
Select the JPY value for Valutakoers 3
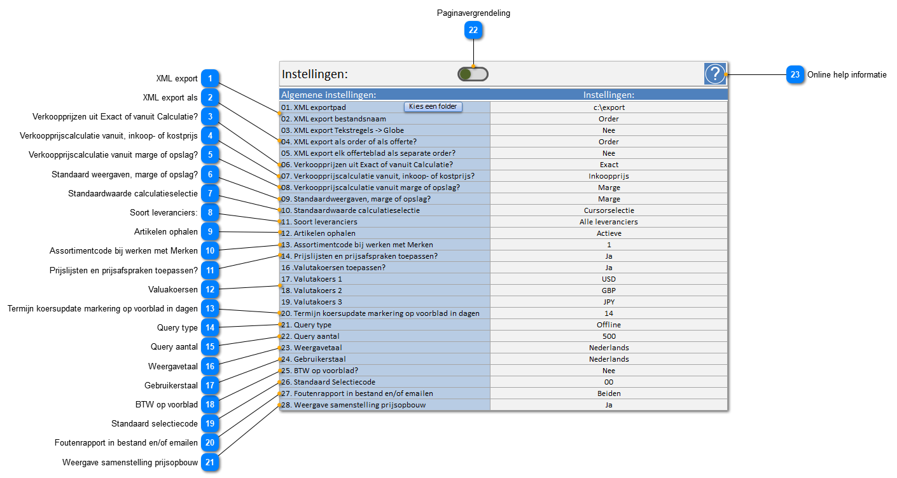point(609,302)
